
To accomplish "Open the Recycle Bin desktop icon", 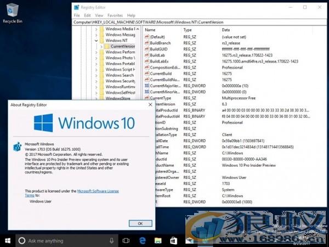I will [x=13, y=13].
